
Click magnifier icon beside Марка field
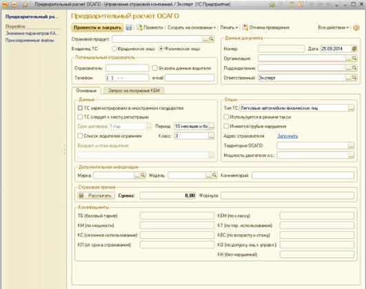pos(143,175)
